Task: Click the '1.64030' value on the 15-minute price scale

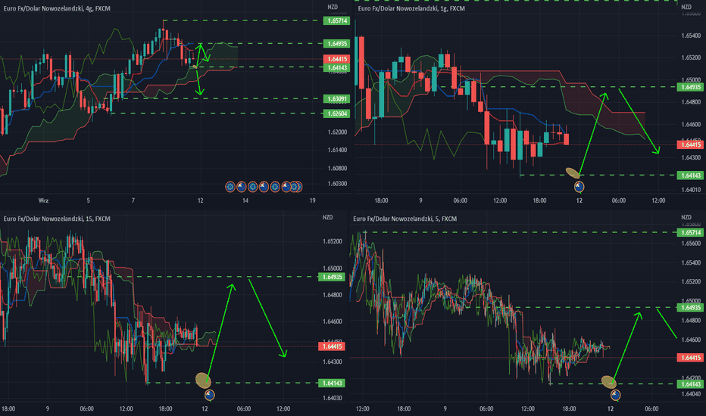Action: tap(333, 398)
